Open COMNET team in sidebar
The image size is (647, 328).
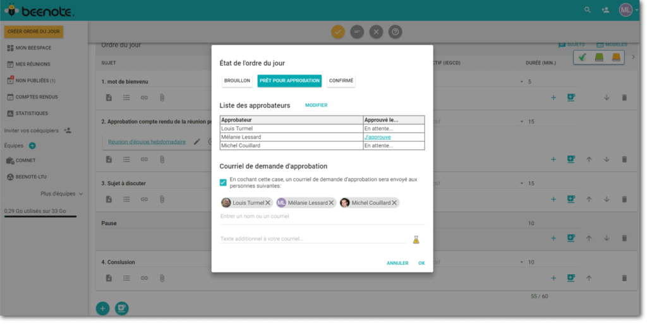(x=21, y=161)
